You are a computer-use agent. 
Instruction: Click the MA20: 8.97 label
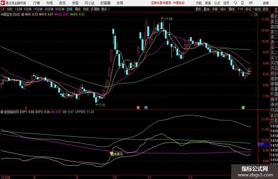pos(62,14)
